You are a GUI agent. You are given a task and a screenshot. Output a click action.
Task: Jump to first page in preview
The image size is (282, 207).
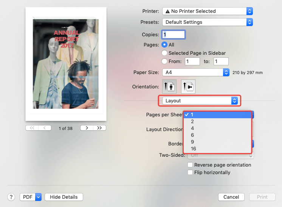pyautogui.click(x=32, y=128)
